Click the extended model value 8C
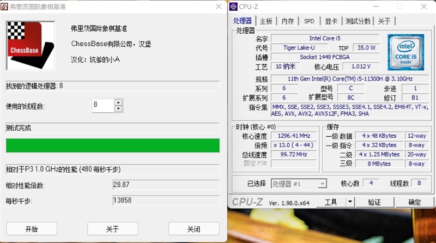The image size is (436, 243). (x=350, y=98)
